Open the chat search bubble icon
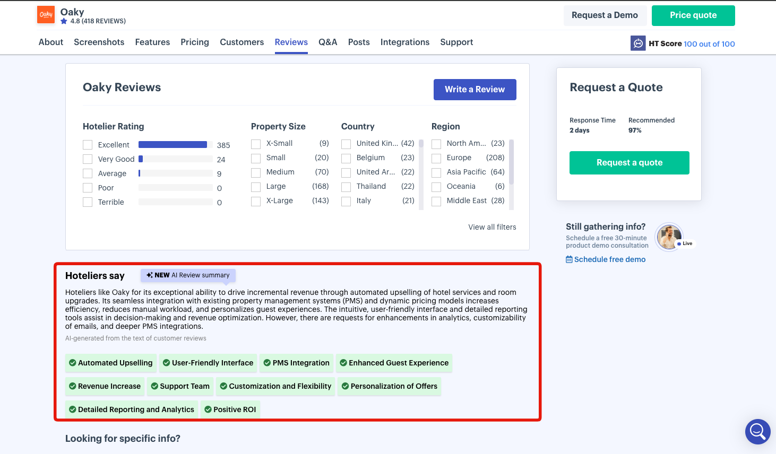Image resolution: width=776 pixels, height=454 pixels. click(758, 432)
